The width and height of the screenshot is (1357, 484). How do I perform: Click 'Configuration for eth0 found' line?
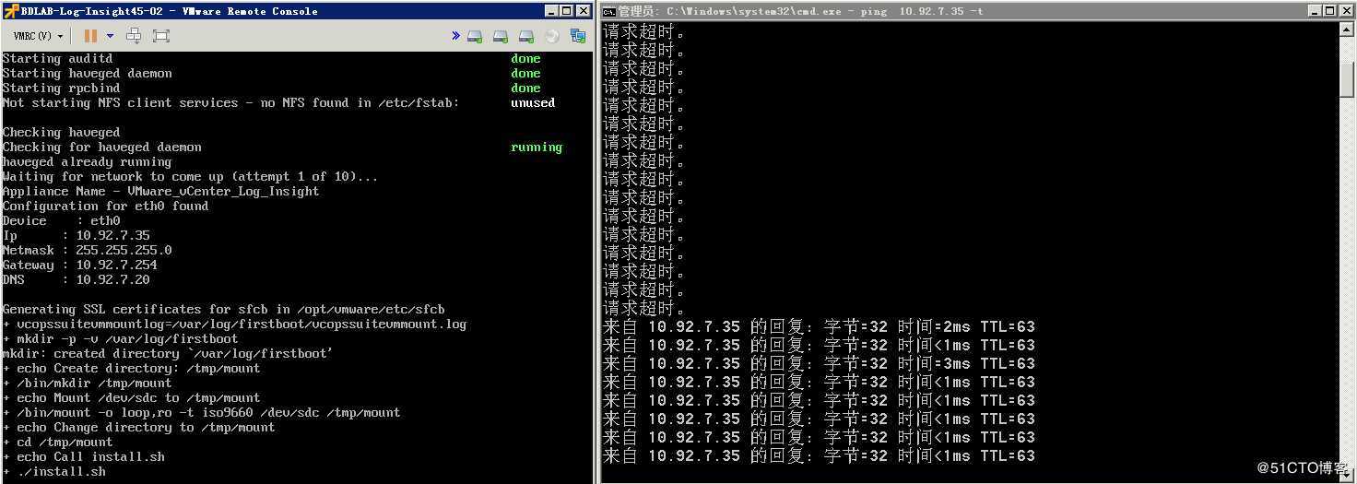105,206
